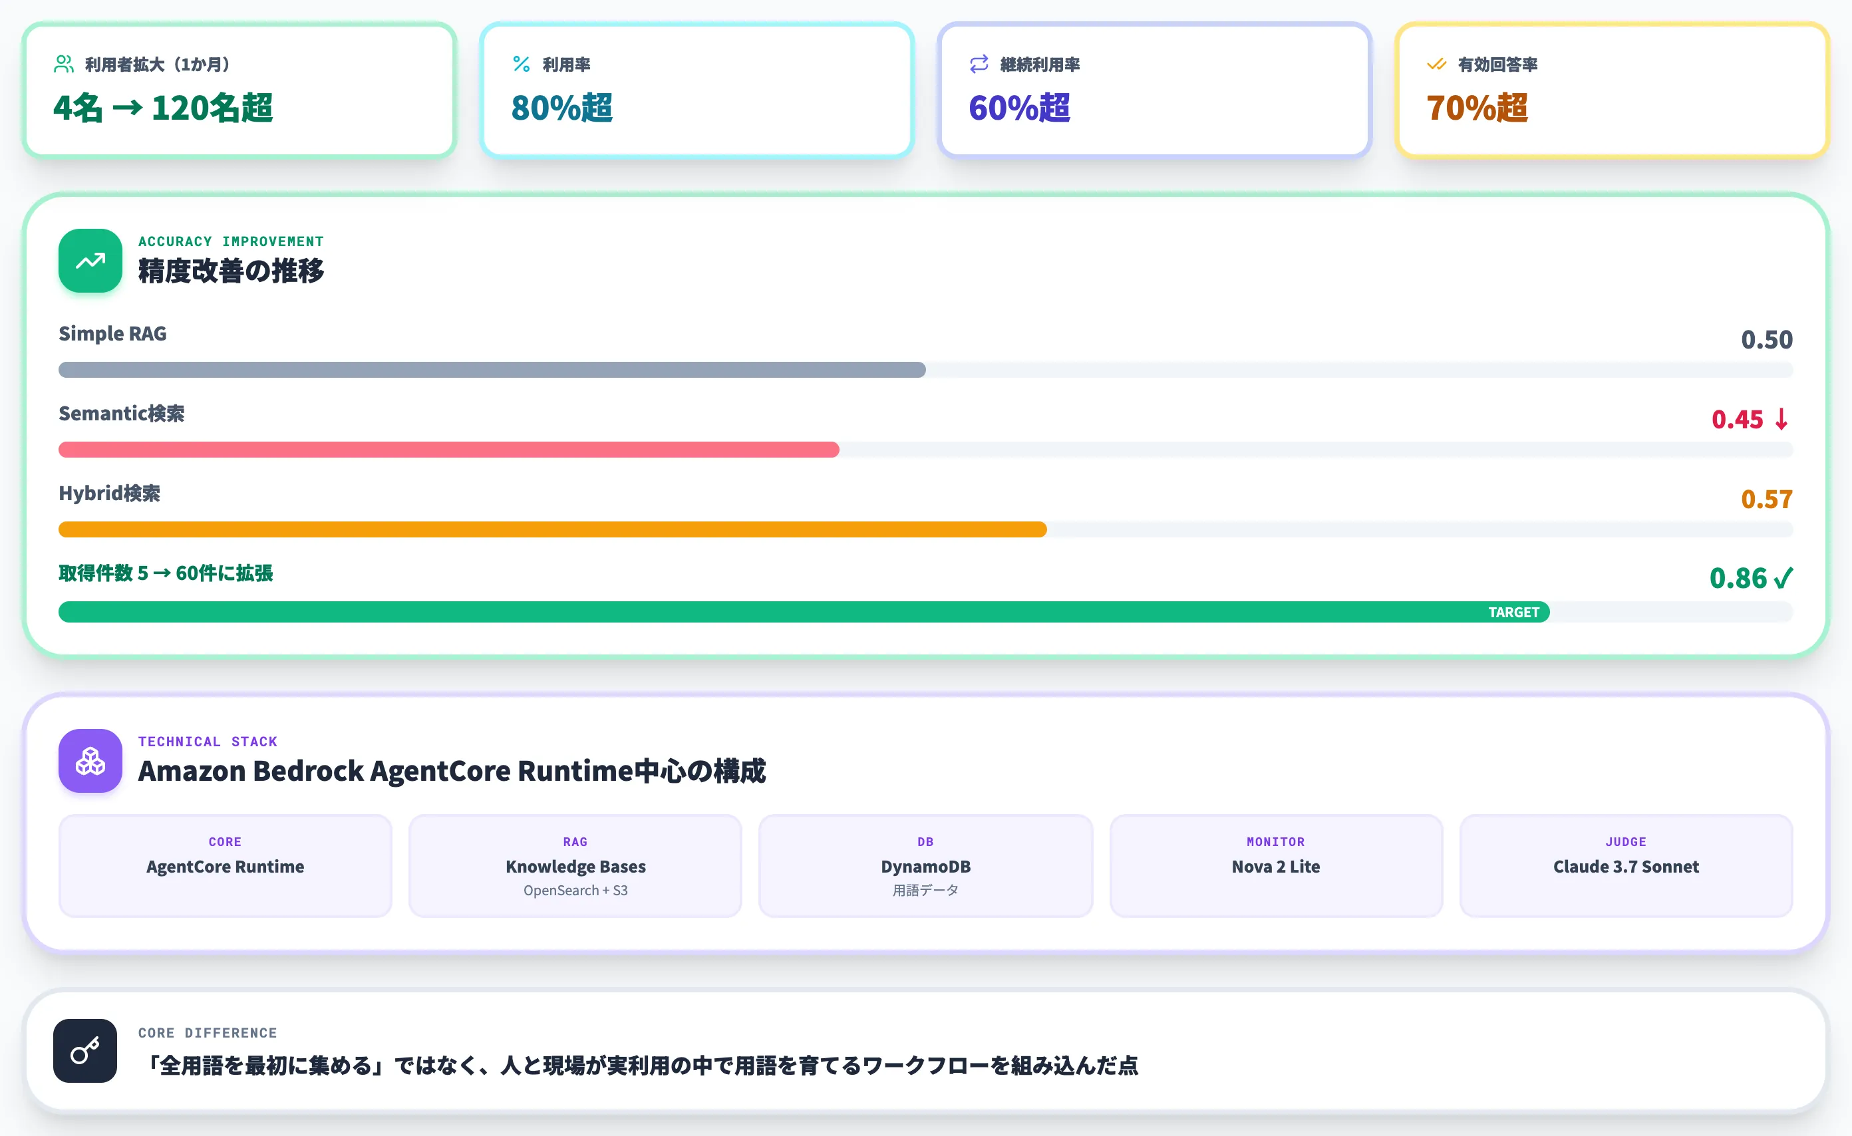Click the 0.50 score value
The image size is (1852, 1136).
click(x=1767, y=340)
